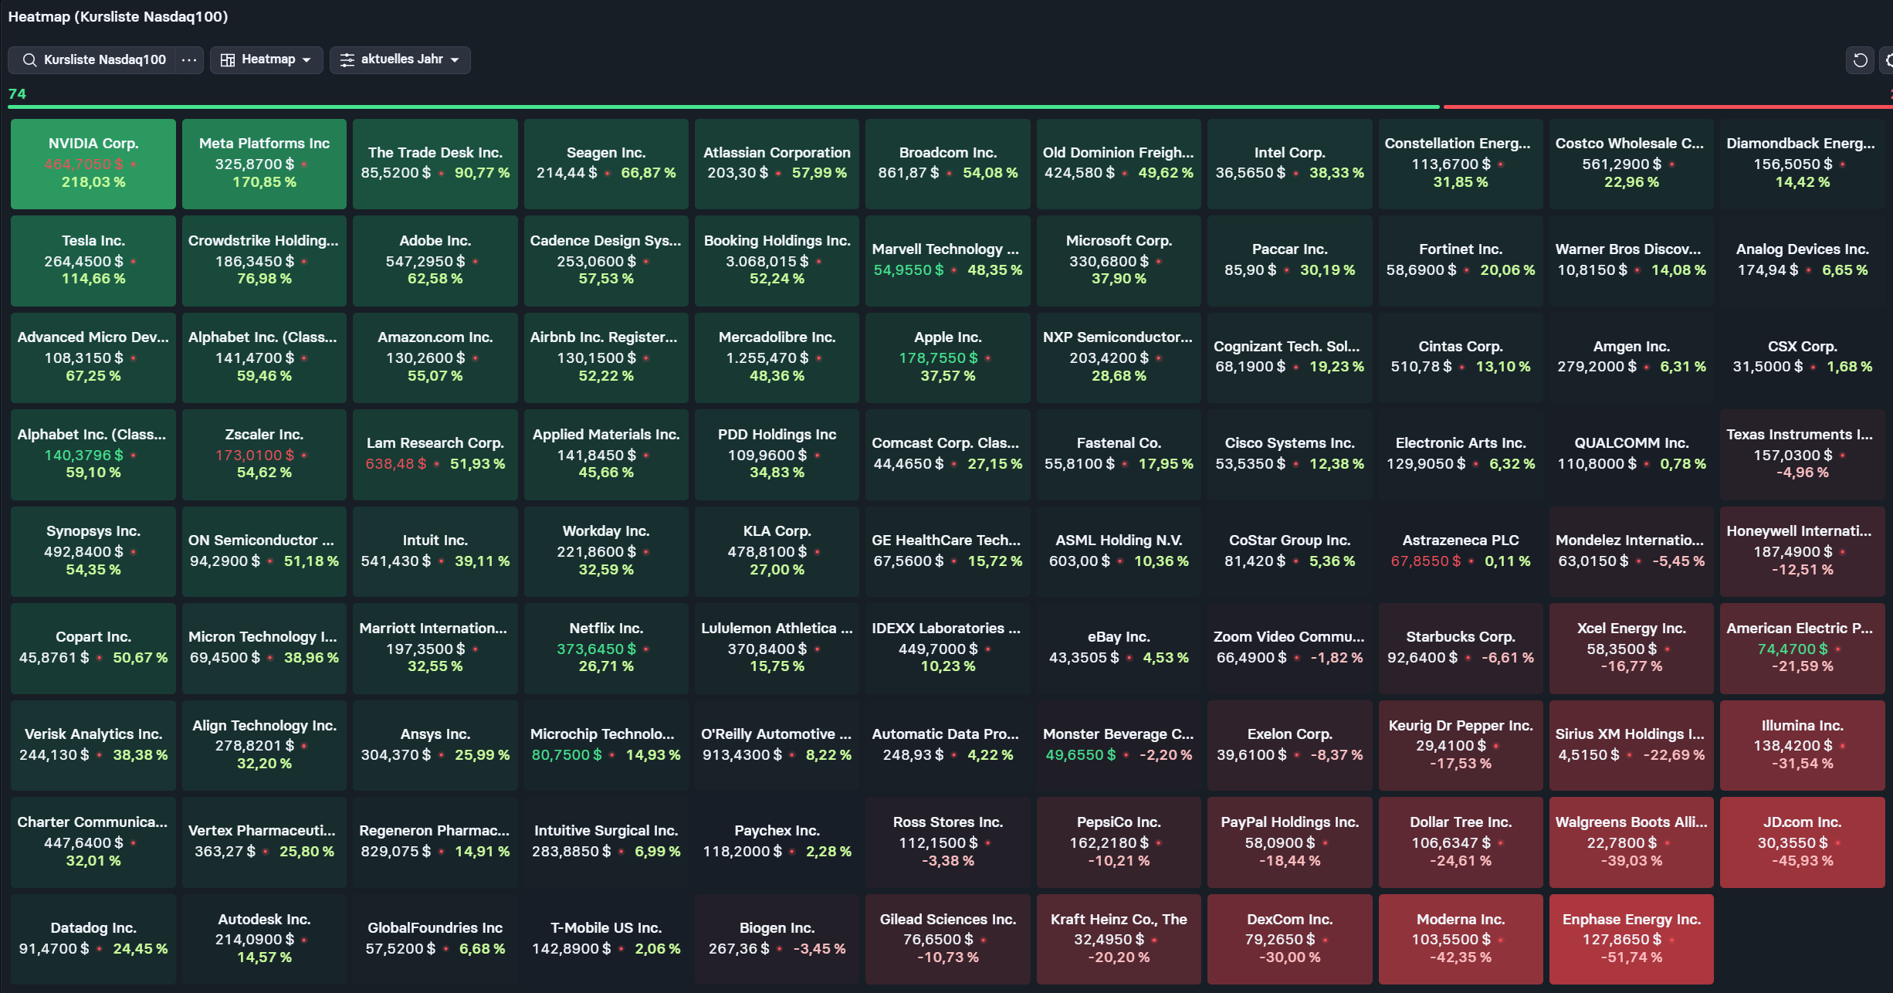Image resolution: width=1893 pixels, height=993 pixels.
Task: Open the Seagen Inc. tile
Action: tap(606, 164)
